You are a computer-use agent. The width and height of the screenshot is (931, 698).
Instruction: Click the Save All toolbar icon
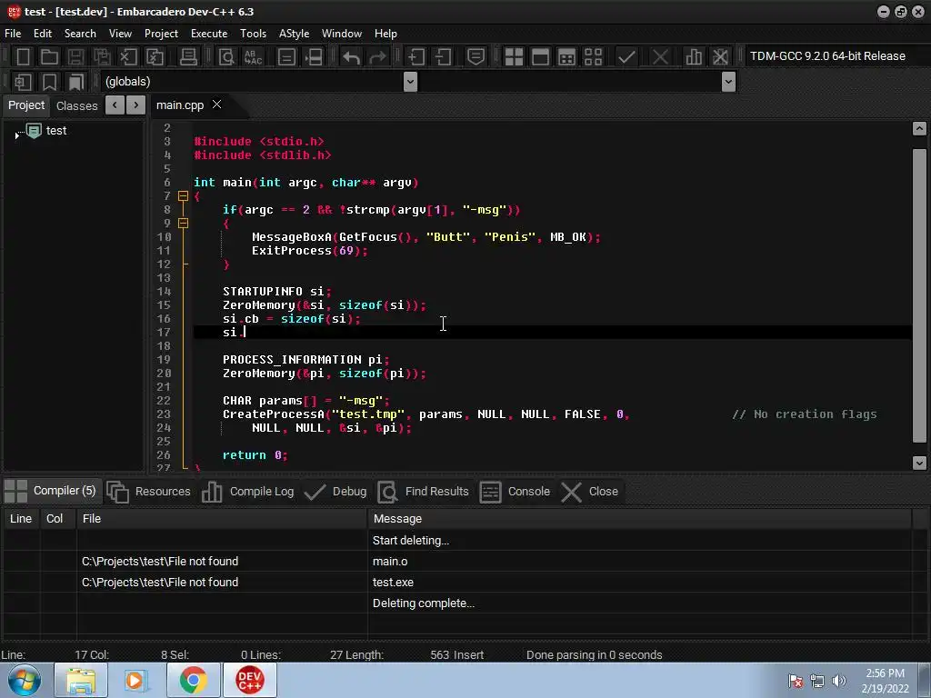click(102, 56)
